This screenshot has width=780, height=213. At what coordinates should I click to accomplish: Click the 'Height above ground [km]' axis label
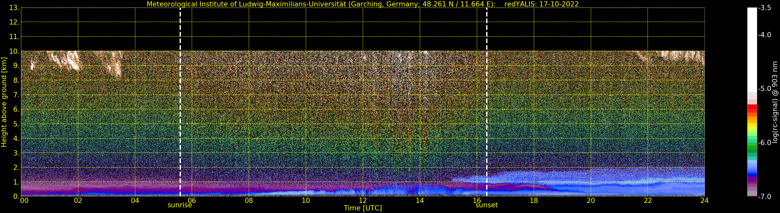pos(4,102)
